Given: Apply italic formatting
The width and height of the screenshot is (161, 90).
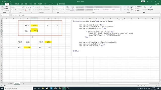Looking at the screenshot, I should click(x=14, y=10).
